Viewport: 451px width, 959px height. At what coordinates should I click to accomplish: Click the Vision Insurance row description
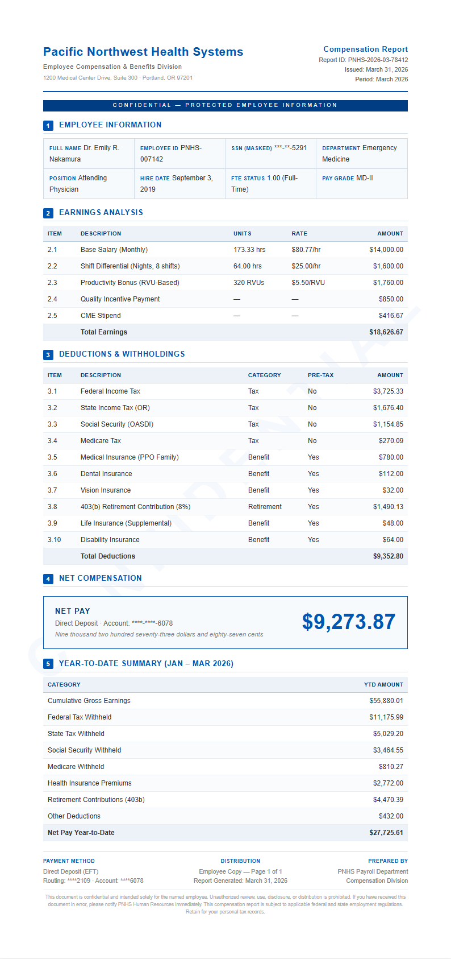[x=106, y=490]
